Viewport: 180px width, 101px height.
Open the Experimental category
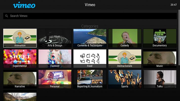coord(20,58)
